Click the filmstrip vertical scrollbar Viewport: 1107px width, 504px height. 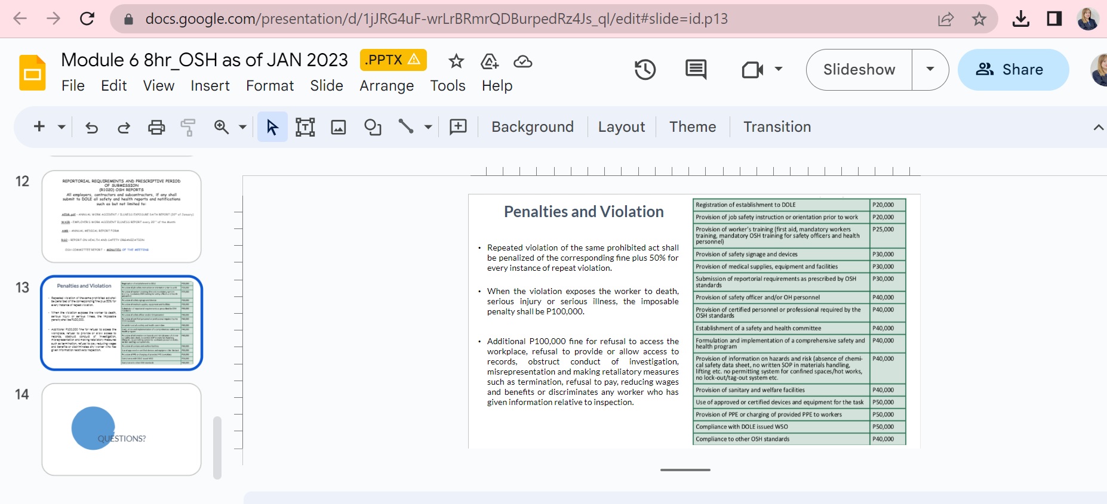(x=217, y=447)
